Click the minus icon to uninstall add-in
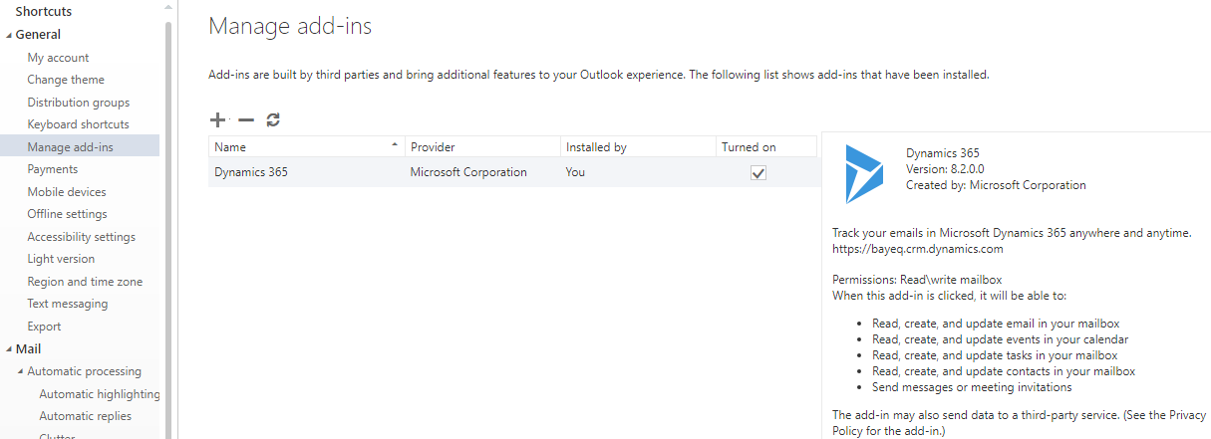This screenshot has height=439, width=1211. pos(245,120)
